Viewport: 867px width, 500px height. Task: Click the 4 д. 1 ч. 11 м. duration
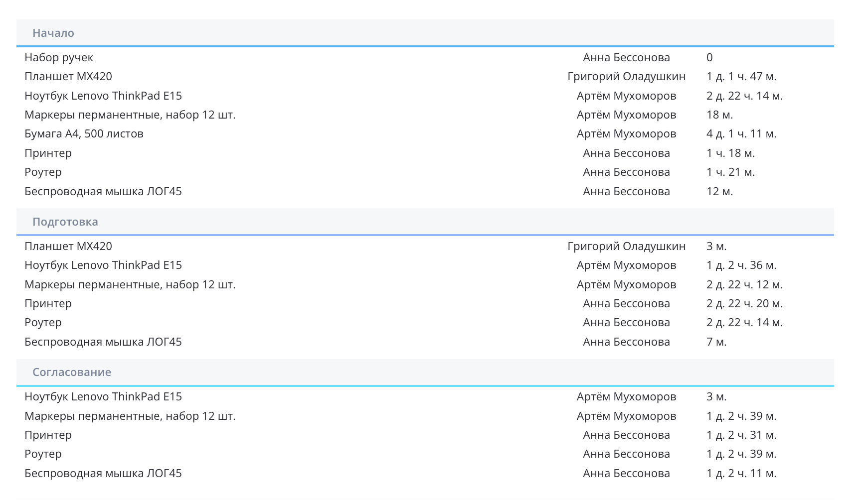741,134
